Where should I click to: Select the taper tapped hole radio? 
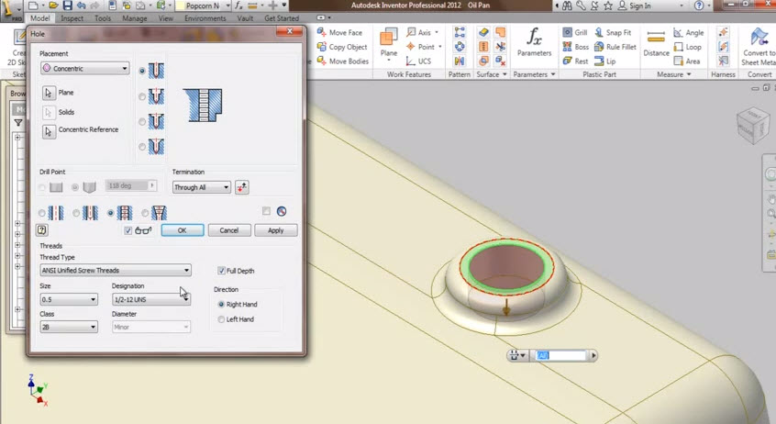click(x=145, y=213)
